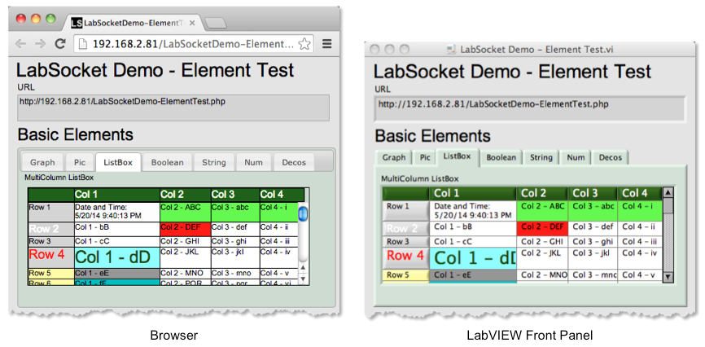Screen dimensions: 705x347
Task: Select the String tab in the browser
Action: tap(214, 162)
